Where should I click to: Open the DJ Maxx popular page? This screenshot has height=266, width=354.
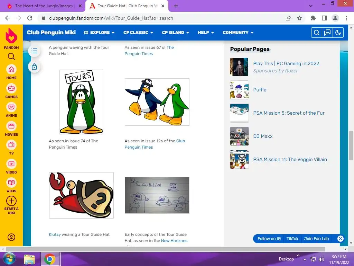click(x=263, y=136)
